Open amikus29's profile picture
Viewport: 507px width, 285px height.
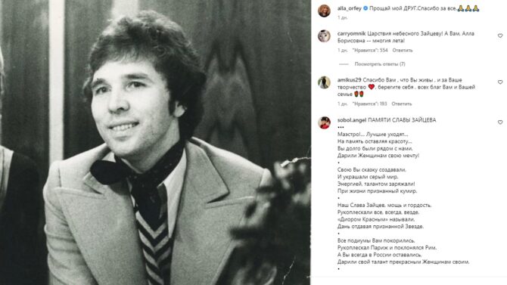click(x=324, y=82)
